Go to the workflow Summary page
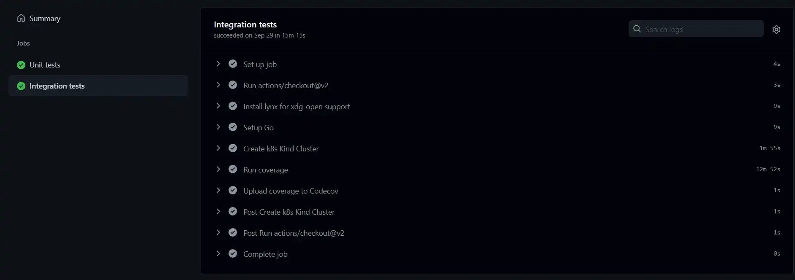 [45, 19]
